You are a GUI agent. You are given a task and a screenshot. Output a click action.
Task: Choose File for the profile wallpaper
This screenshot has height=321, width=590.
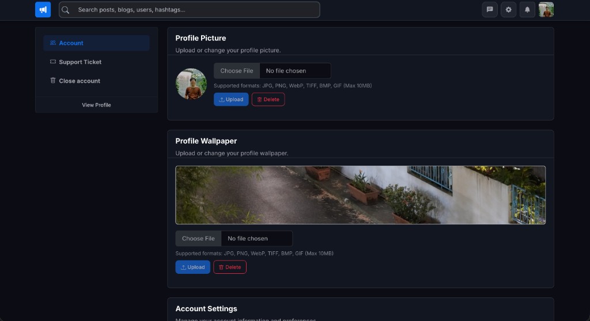(198, 238)
